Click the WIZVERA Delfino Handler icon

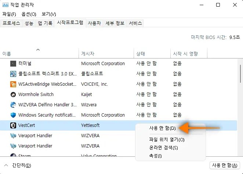point(13,105)
